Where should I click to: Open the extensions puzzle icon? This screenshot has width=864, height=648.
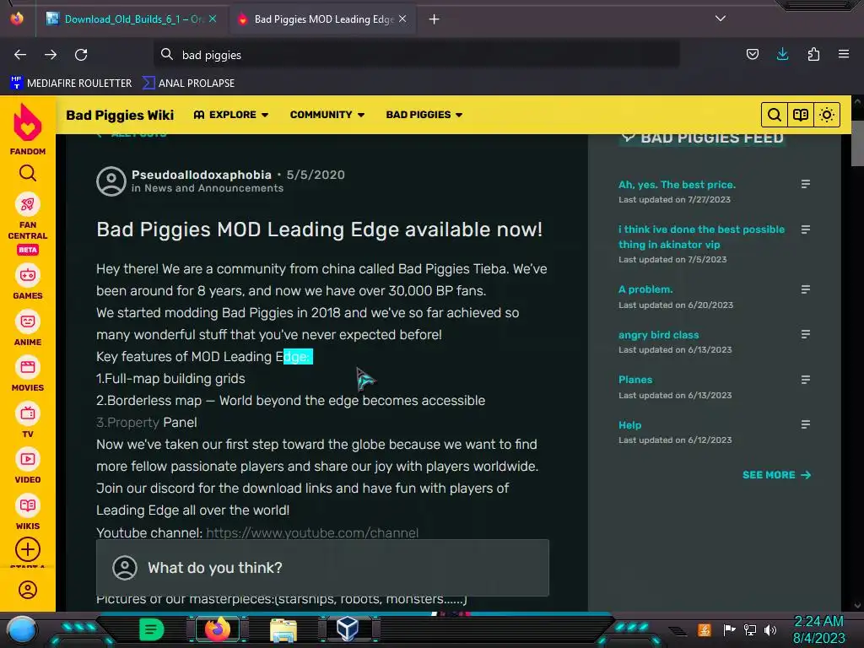pos(813,54)
